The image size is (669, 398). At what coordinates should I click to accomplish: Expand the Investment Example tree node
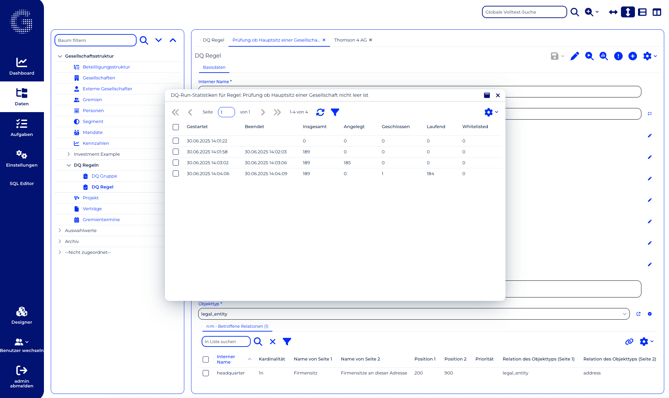click(x=68, y=154)
